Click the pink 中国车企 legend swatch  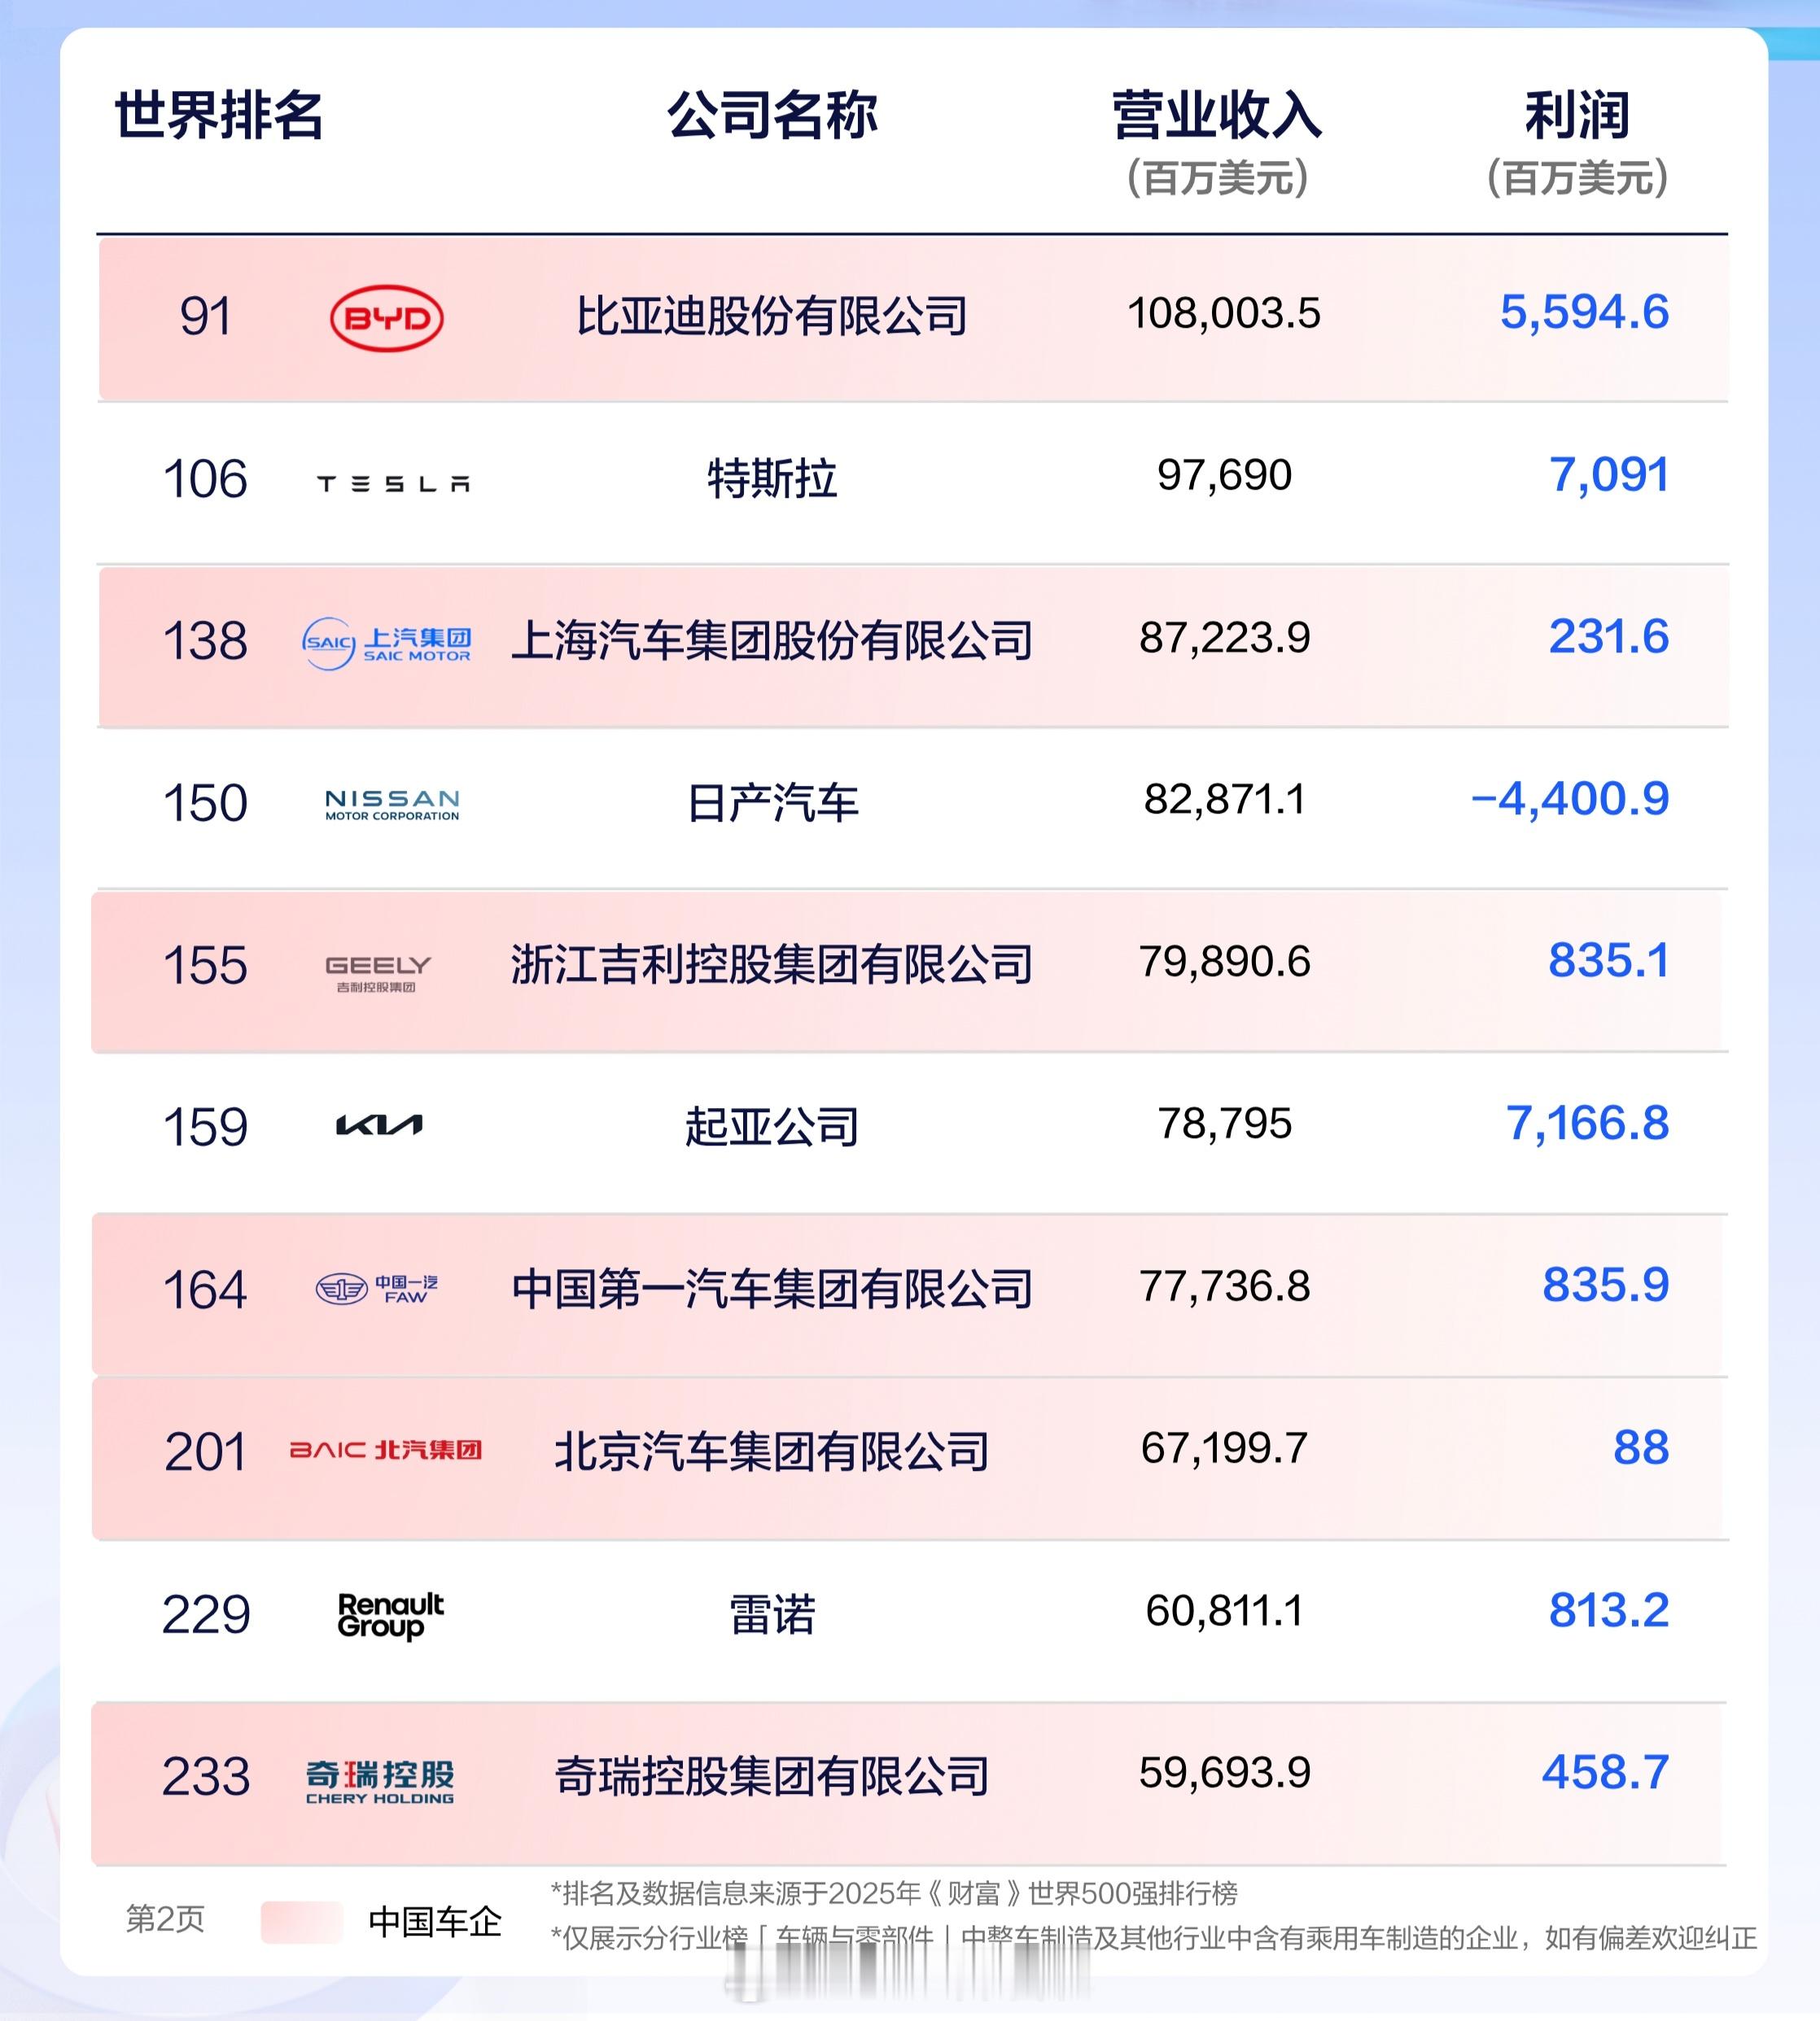302,1922
